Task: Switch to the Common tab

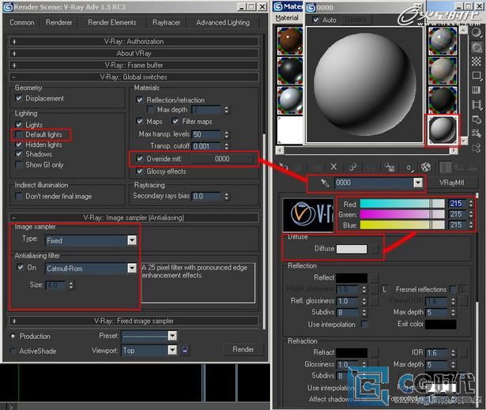Action: tap(21, 23)
